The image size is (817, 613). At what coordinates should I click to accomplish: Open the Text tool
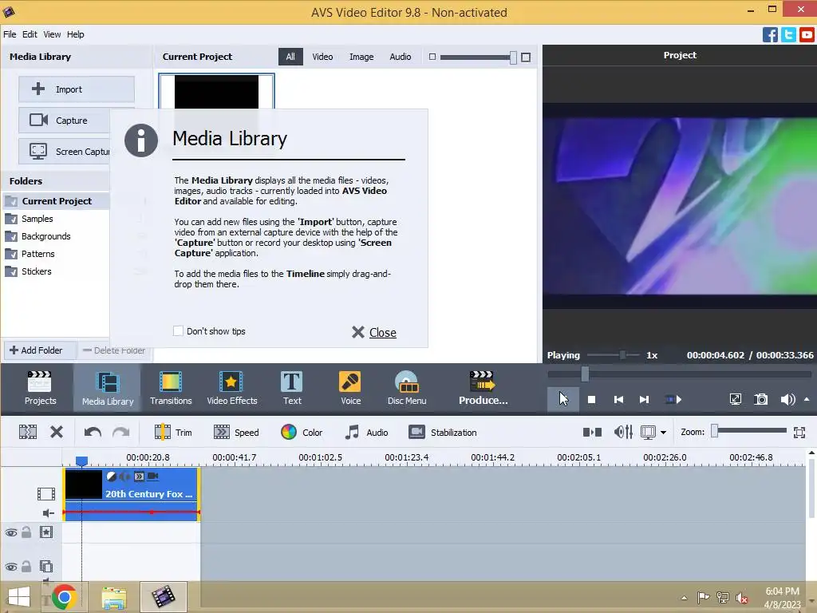[x=292, y=388]
